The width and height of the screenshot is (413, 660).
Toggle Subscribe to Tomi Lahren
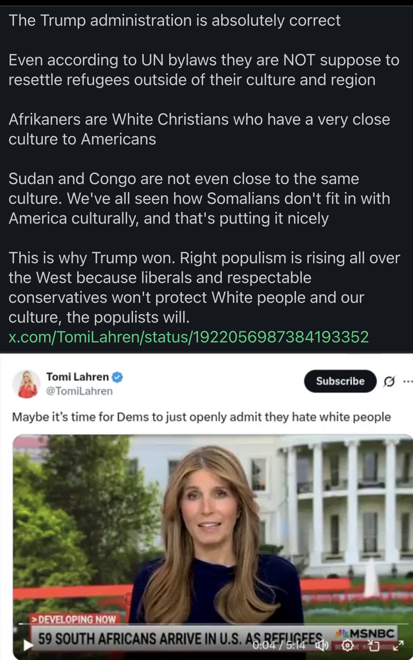pyautogui.click(x=339, y=381)
